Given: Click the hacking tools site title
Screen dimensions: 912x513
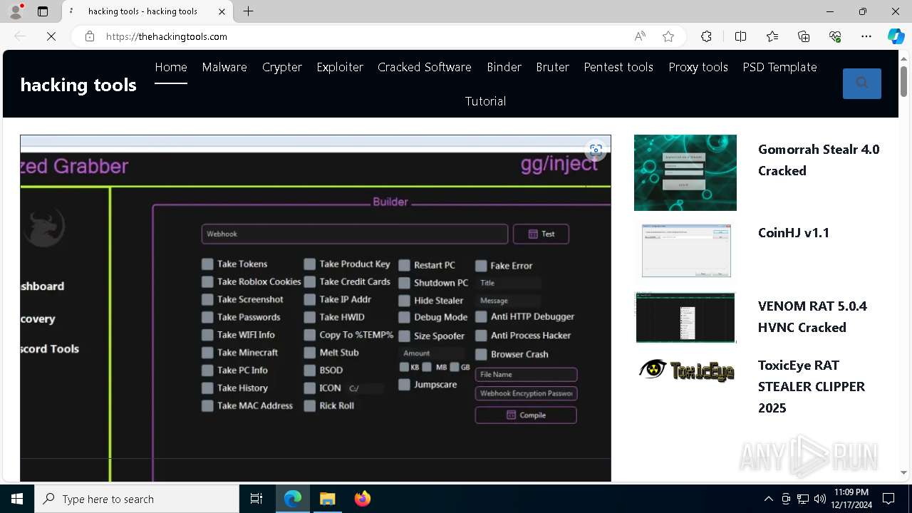Looking at the screenshot, I should [x=78, y=85].
